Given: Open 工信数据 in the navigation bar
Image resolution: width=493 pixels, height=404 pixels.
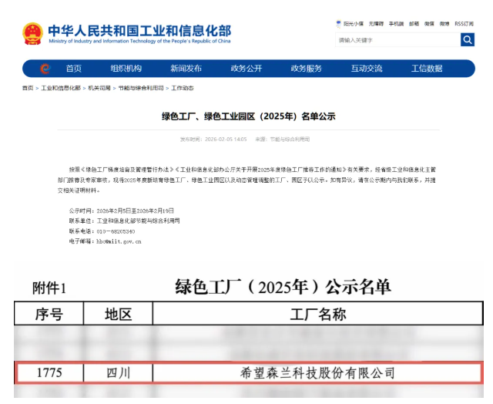Looking at the screenshot, I should pyautogui.click(x=427, y=69).
